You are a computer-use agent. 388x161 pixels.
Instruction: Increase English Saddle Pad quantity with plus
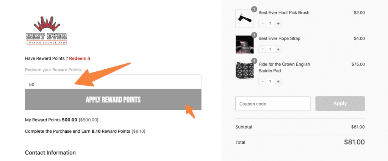(x=278, y=81)
